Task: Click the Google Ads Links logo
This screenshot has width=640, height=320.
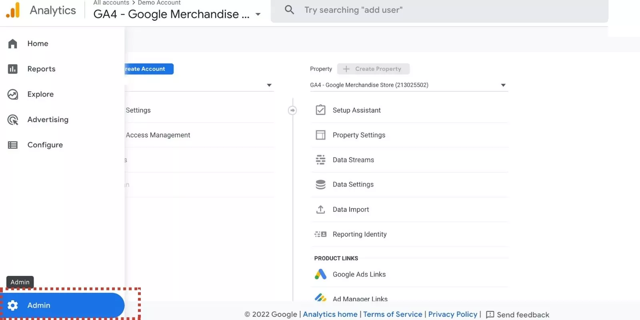Action: [x=320, y=274]
